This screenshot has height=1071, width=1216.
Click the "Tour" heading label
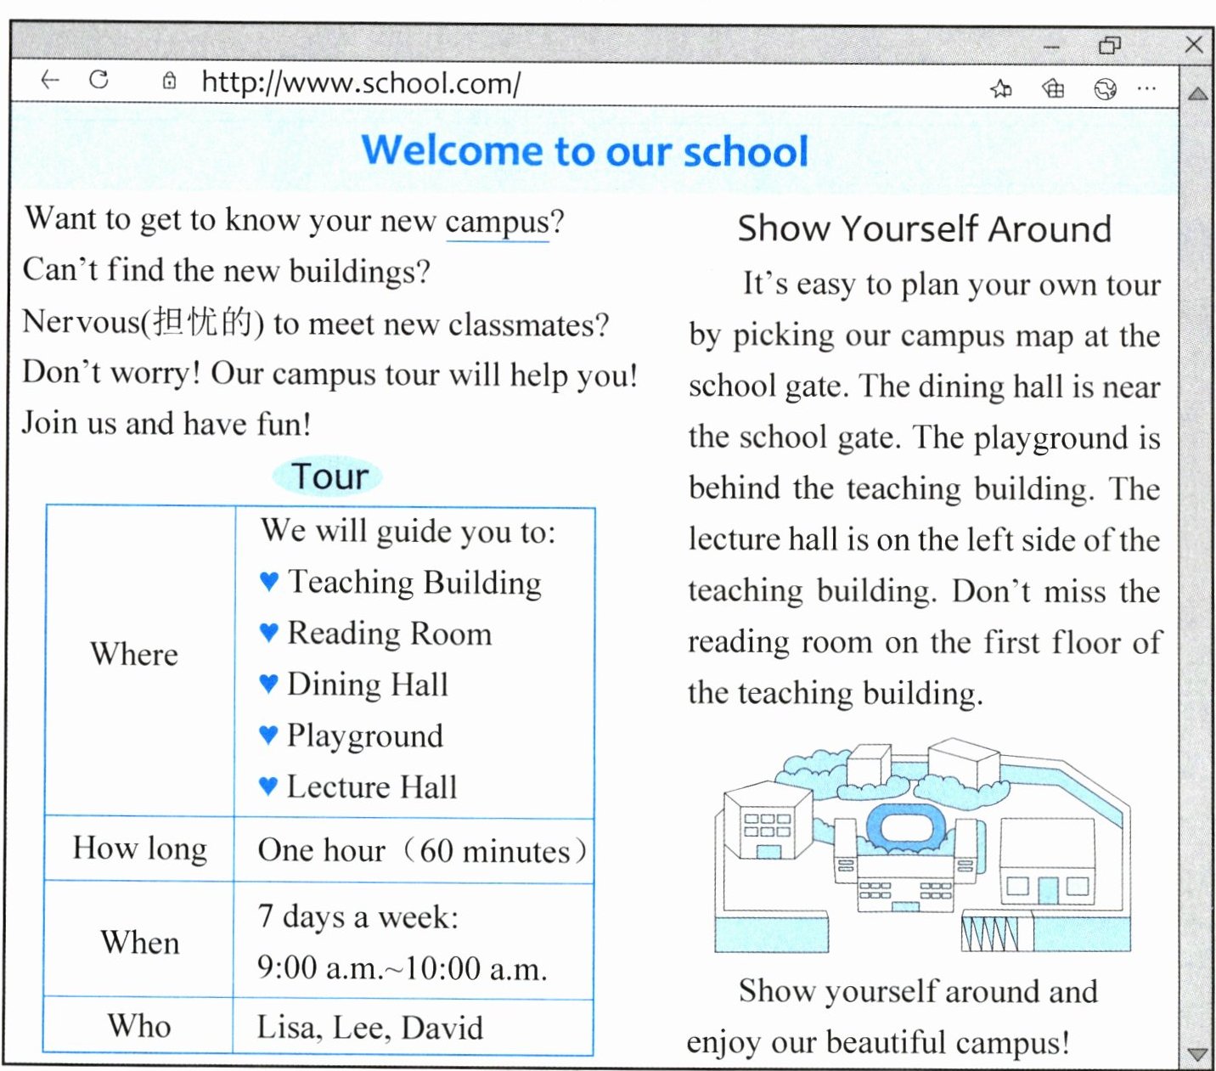pos(329,476)
